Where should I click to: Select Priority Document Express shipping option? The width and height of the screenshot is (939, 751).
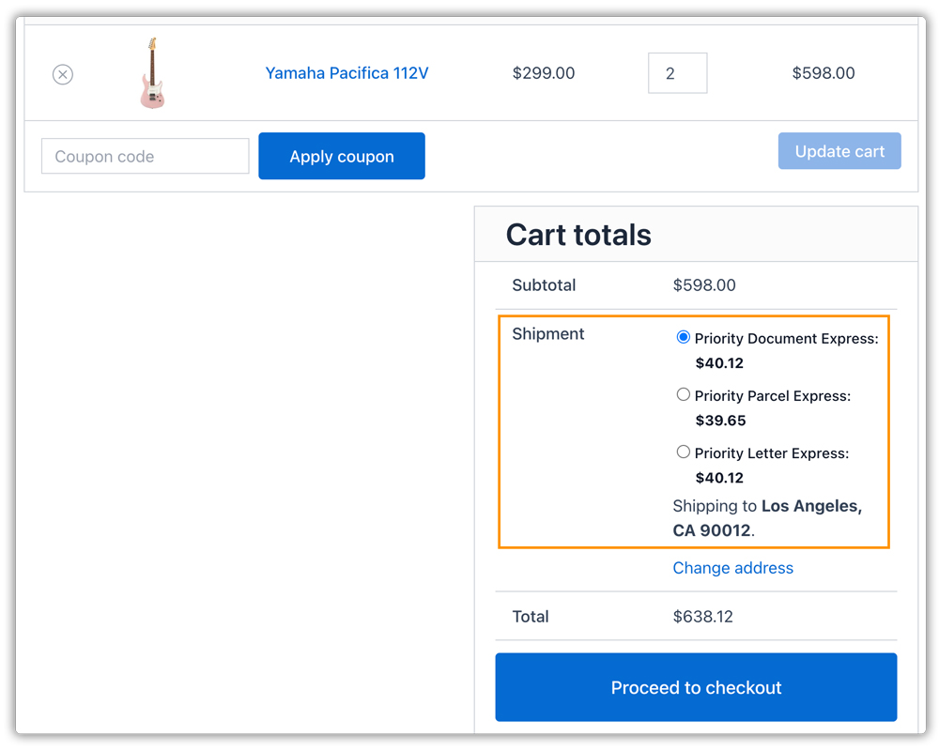click(683, 337)
